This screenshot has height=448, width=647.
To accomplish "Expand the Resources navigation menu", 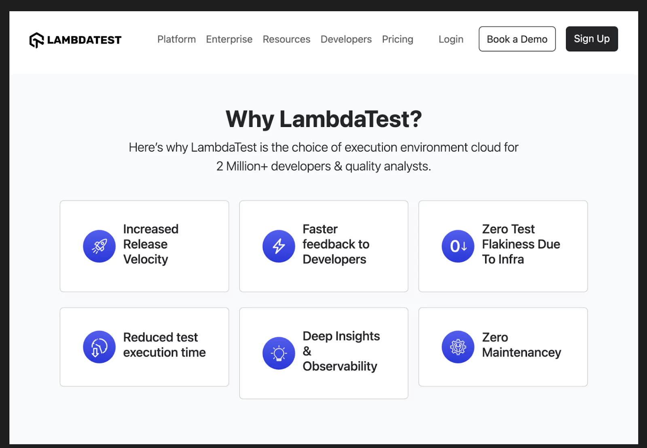I will coord(286,39).
